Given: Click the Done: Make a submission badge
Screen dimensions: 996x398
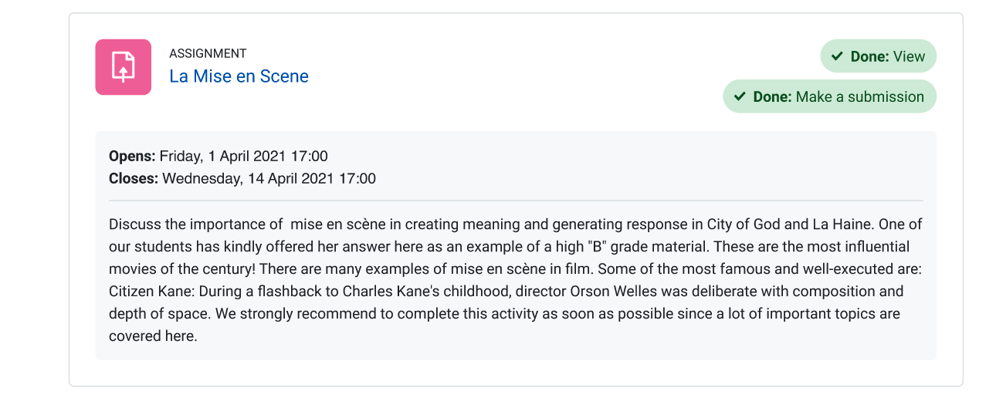Looking at the screenshot, I should (x=829, y=96).
